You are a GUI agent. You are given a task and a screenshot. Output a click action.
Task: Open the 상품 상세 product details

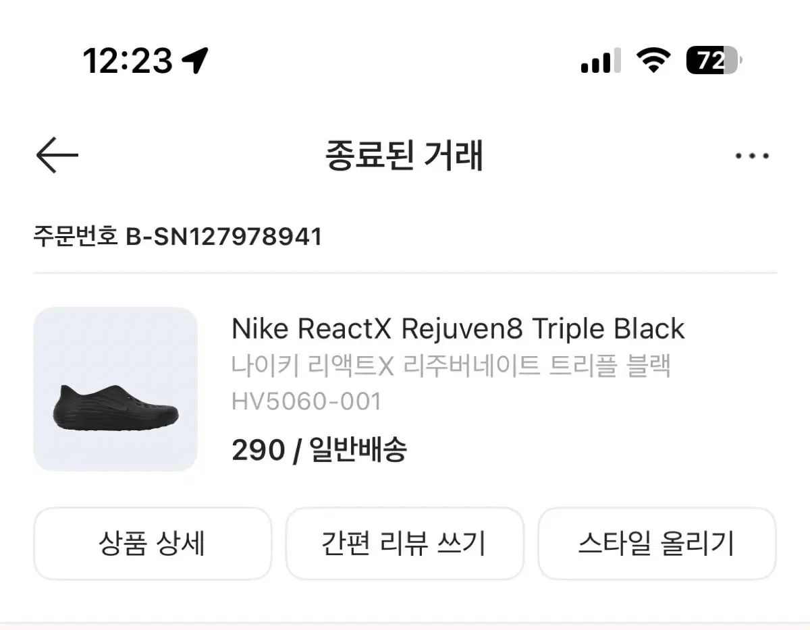tap(152, 544)
